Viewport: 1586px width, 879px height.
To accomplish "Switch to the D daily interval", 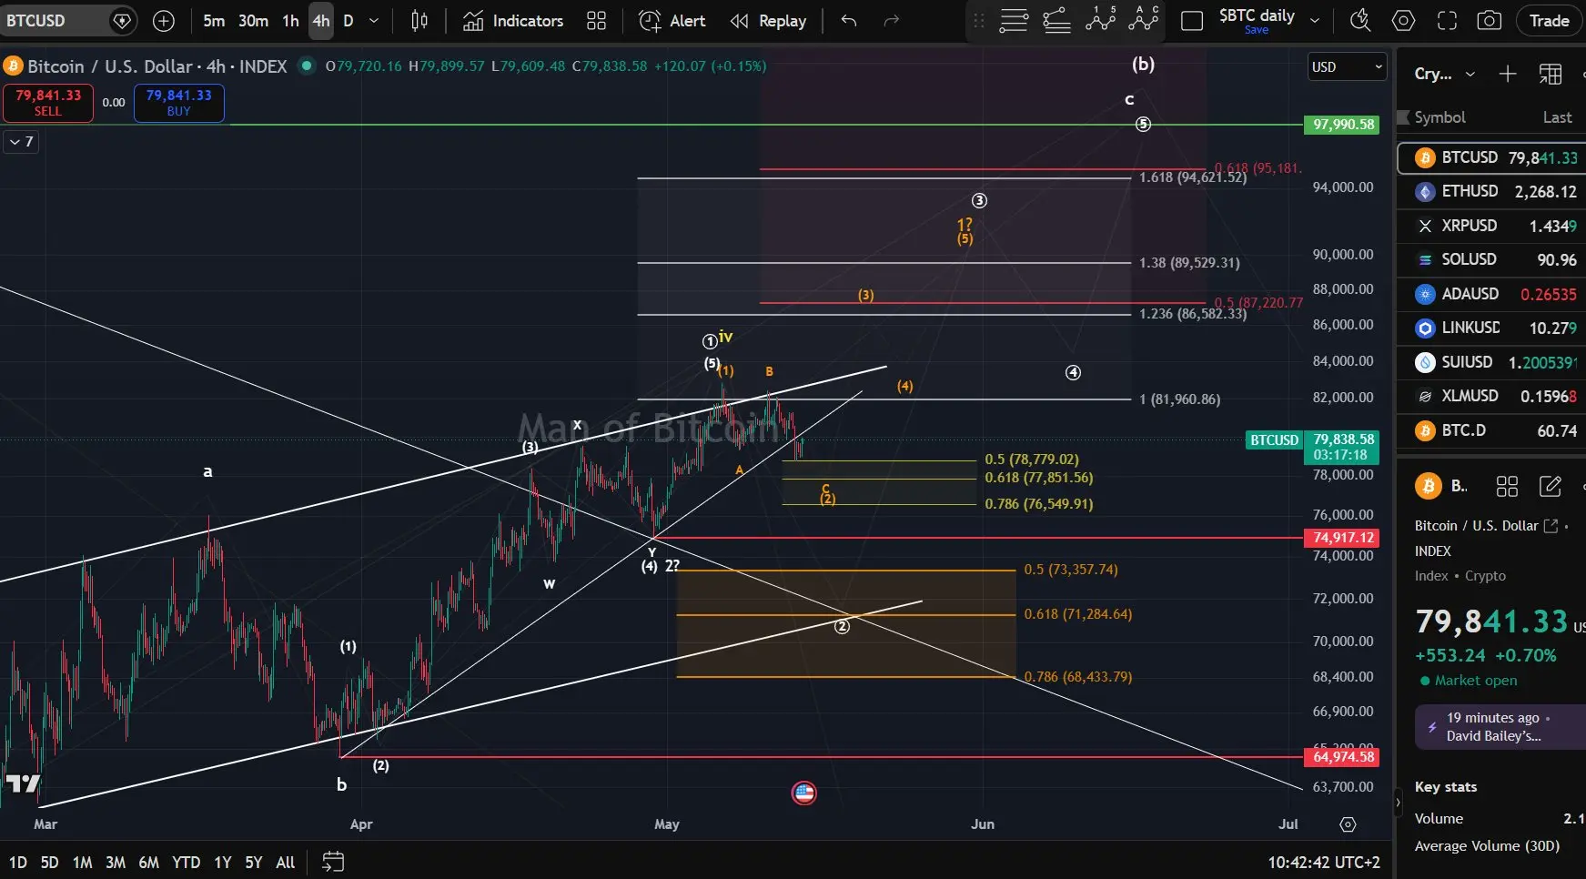I will pos(348,20).
